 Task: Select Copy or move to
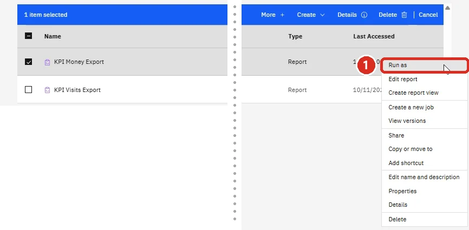[424, 149]
